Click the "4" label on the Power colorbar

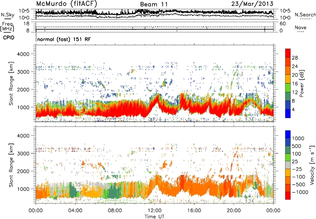293,110
